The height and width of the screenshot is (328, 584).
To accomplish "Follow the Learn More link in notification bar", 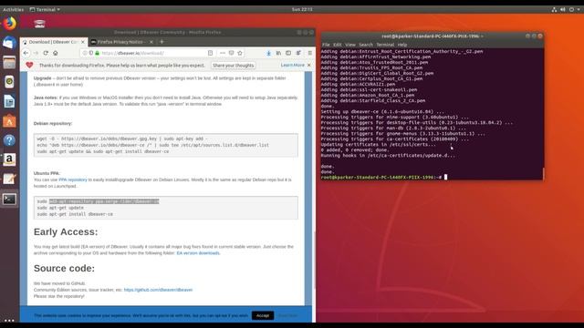I will pos(293,65).
